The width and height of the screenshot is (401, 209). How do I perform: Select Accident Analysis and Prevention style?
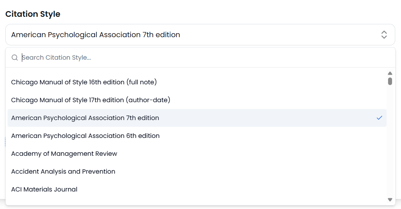pos(63,171)
